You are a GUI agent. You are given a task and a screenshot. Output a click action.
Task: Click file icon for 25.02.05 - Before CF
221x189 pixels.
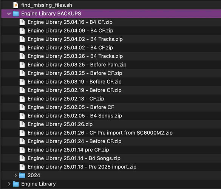click(22, 107)
